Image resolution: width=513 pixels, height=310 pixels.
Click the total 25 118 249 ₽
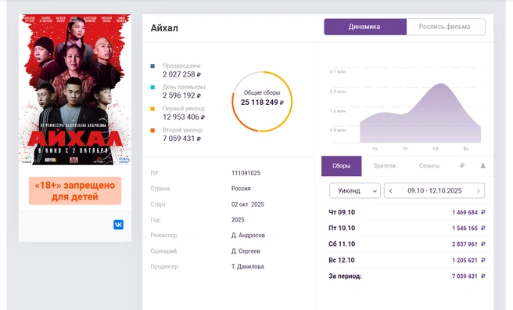coord(262,103)
